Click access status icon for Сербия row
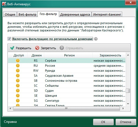This screenshot has width=138, height=127. pyautogui.click(x=18, y=61)
